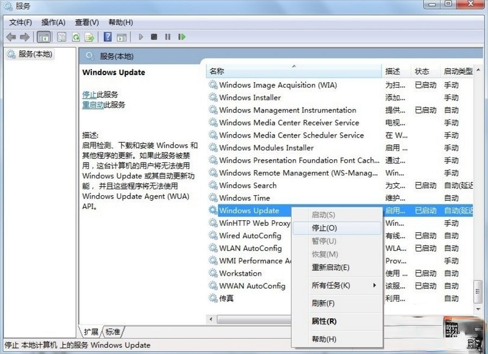Click the 重启动 this service link
The width and height of the screenshot is (488, 354).
click(93, 105)
